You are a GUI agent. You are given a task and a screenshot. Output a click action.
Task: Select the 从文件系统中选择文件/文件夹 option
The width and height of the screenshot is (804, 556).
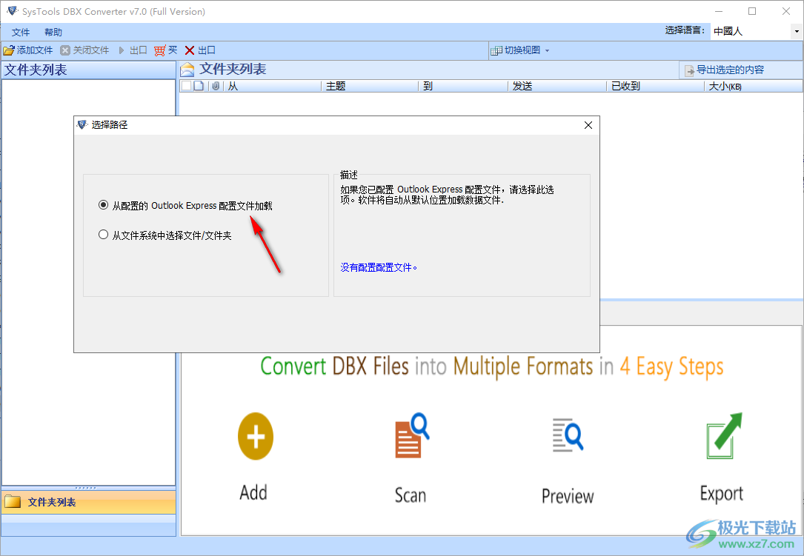pyautogui.click(x=103, y=234)
